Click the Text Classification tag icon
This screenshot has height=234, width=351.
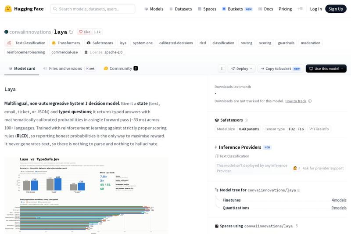[x=9, y=43]
